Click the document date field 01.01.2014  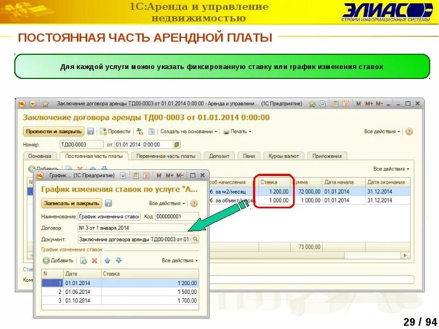144,145
